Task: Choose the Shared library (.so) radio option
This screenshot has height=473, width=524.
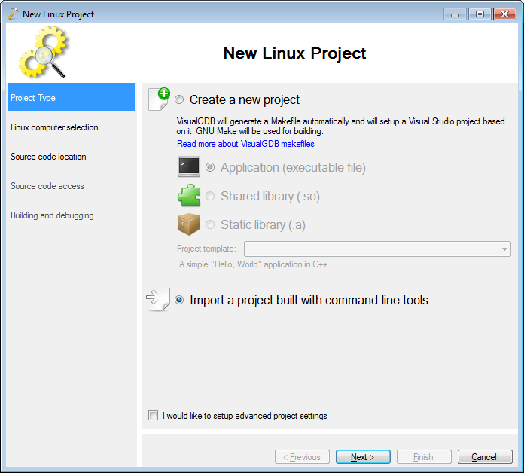Action: [x=210, y=196]
